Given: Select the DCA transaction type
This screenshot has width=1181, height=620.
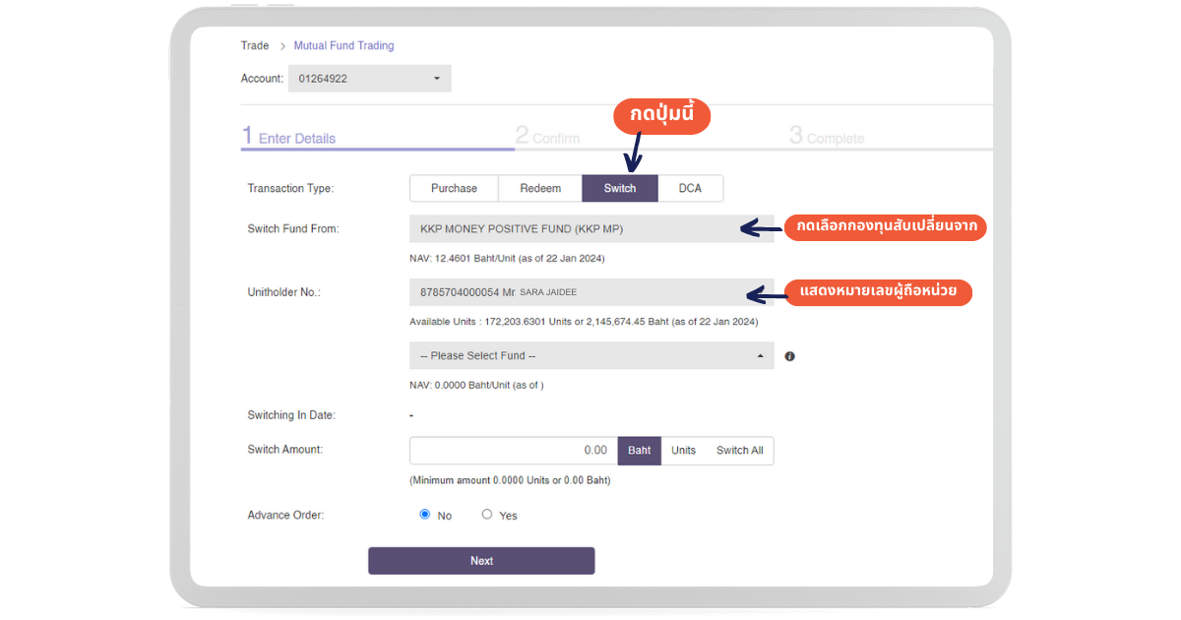Looking at the screenshot, I should pyautogui.click(x=690, y=188).
